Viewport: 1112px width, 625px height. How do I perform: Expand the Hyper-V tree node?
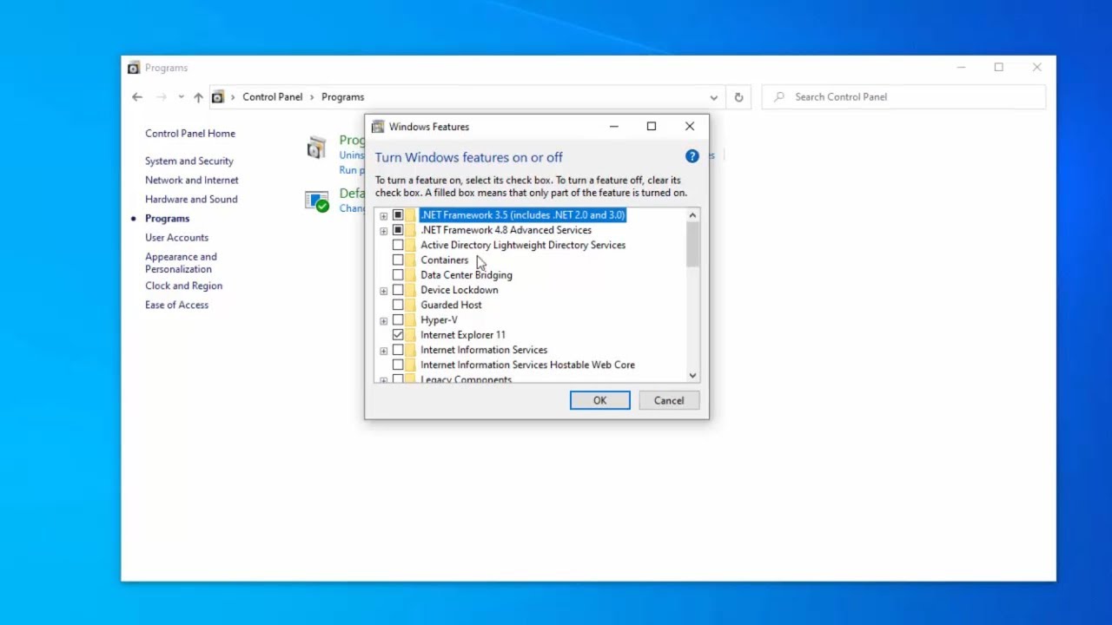(383, 321)
